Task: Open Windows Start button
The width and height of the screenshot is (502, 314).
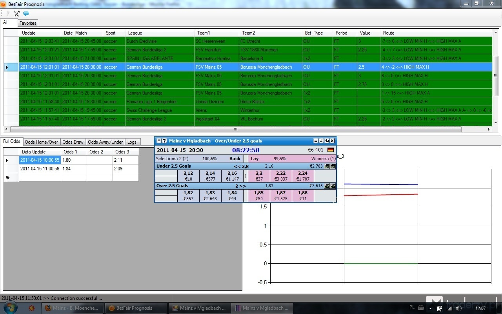Action: [10, 308]
